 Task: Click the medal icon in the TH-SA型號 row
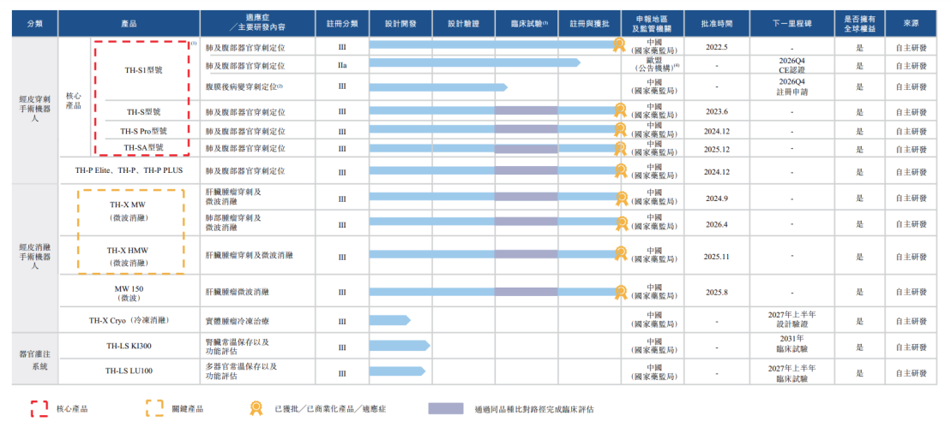(620, 148)
